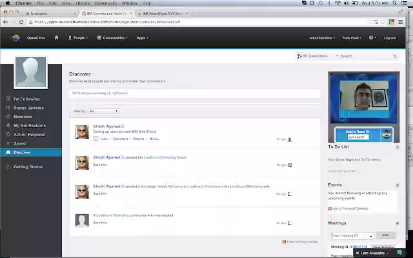
Task: Click the chat icon in availability bar
Action: click(x=399, y=253)
